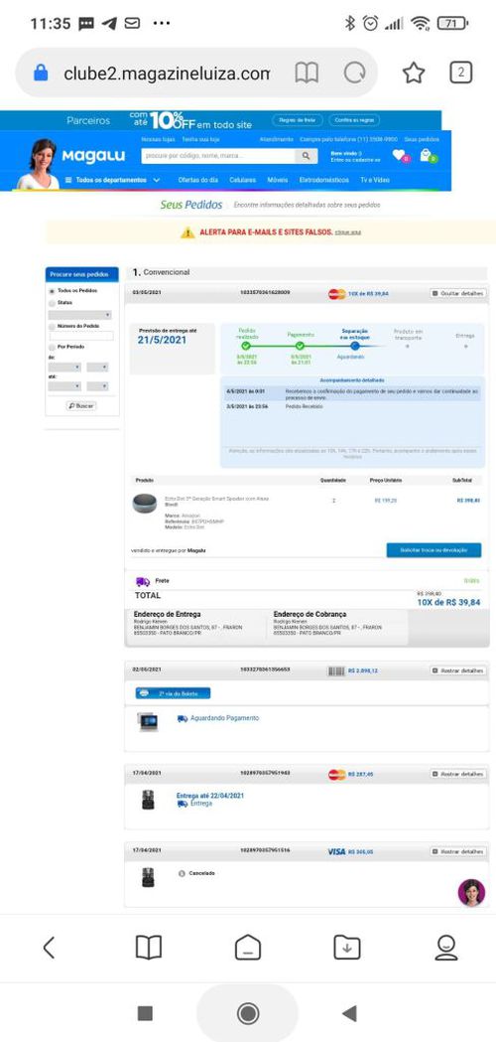
Task: Open the favorites heart icon
Action: click(399, 156)
